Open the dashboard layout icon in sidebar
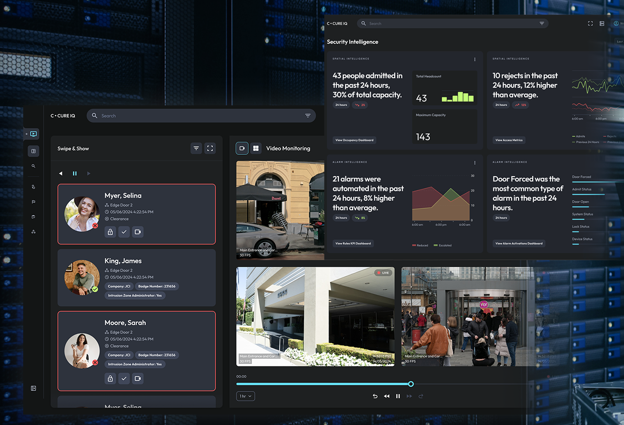This screenshot has height=425, width=624. [34, 151]
